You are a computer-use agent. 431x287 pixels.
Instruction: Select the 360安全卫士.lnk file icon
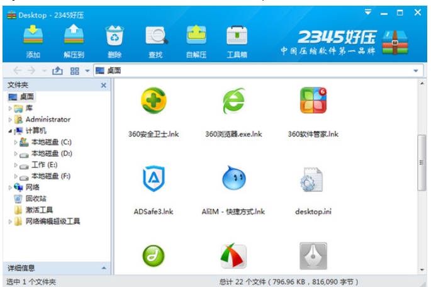[154, 100]
